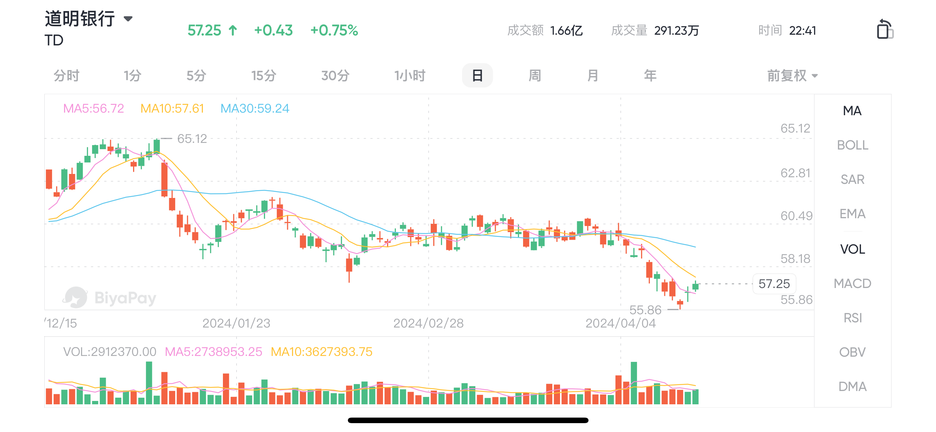Select the OBV indicator
Viewport: 936px width, 432px height.
pos(852,352)
